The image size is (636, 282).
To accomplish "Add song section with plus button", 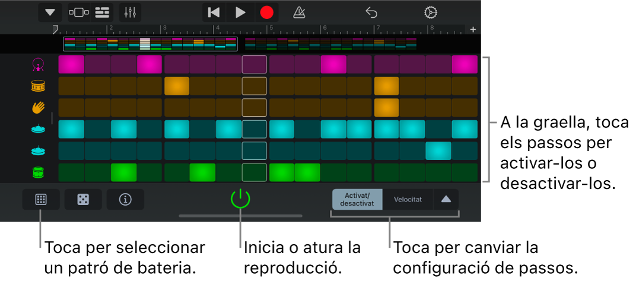I will point(473,30).
